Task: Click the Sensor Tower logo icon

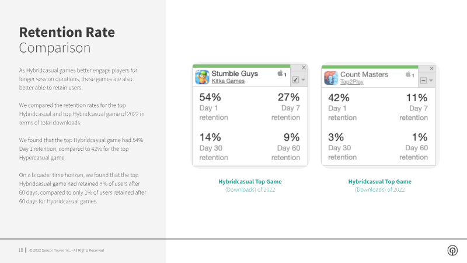Action: coord(452,250)
